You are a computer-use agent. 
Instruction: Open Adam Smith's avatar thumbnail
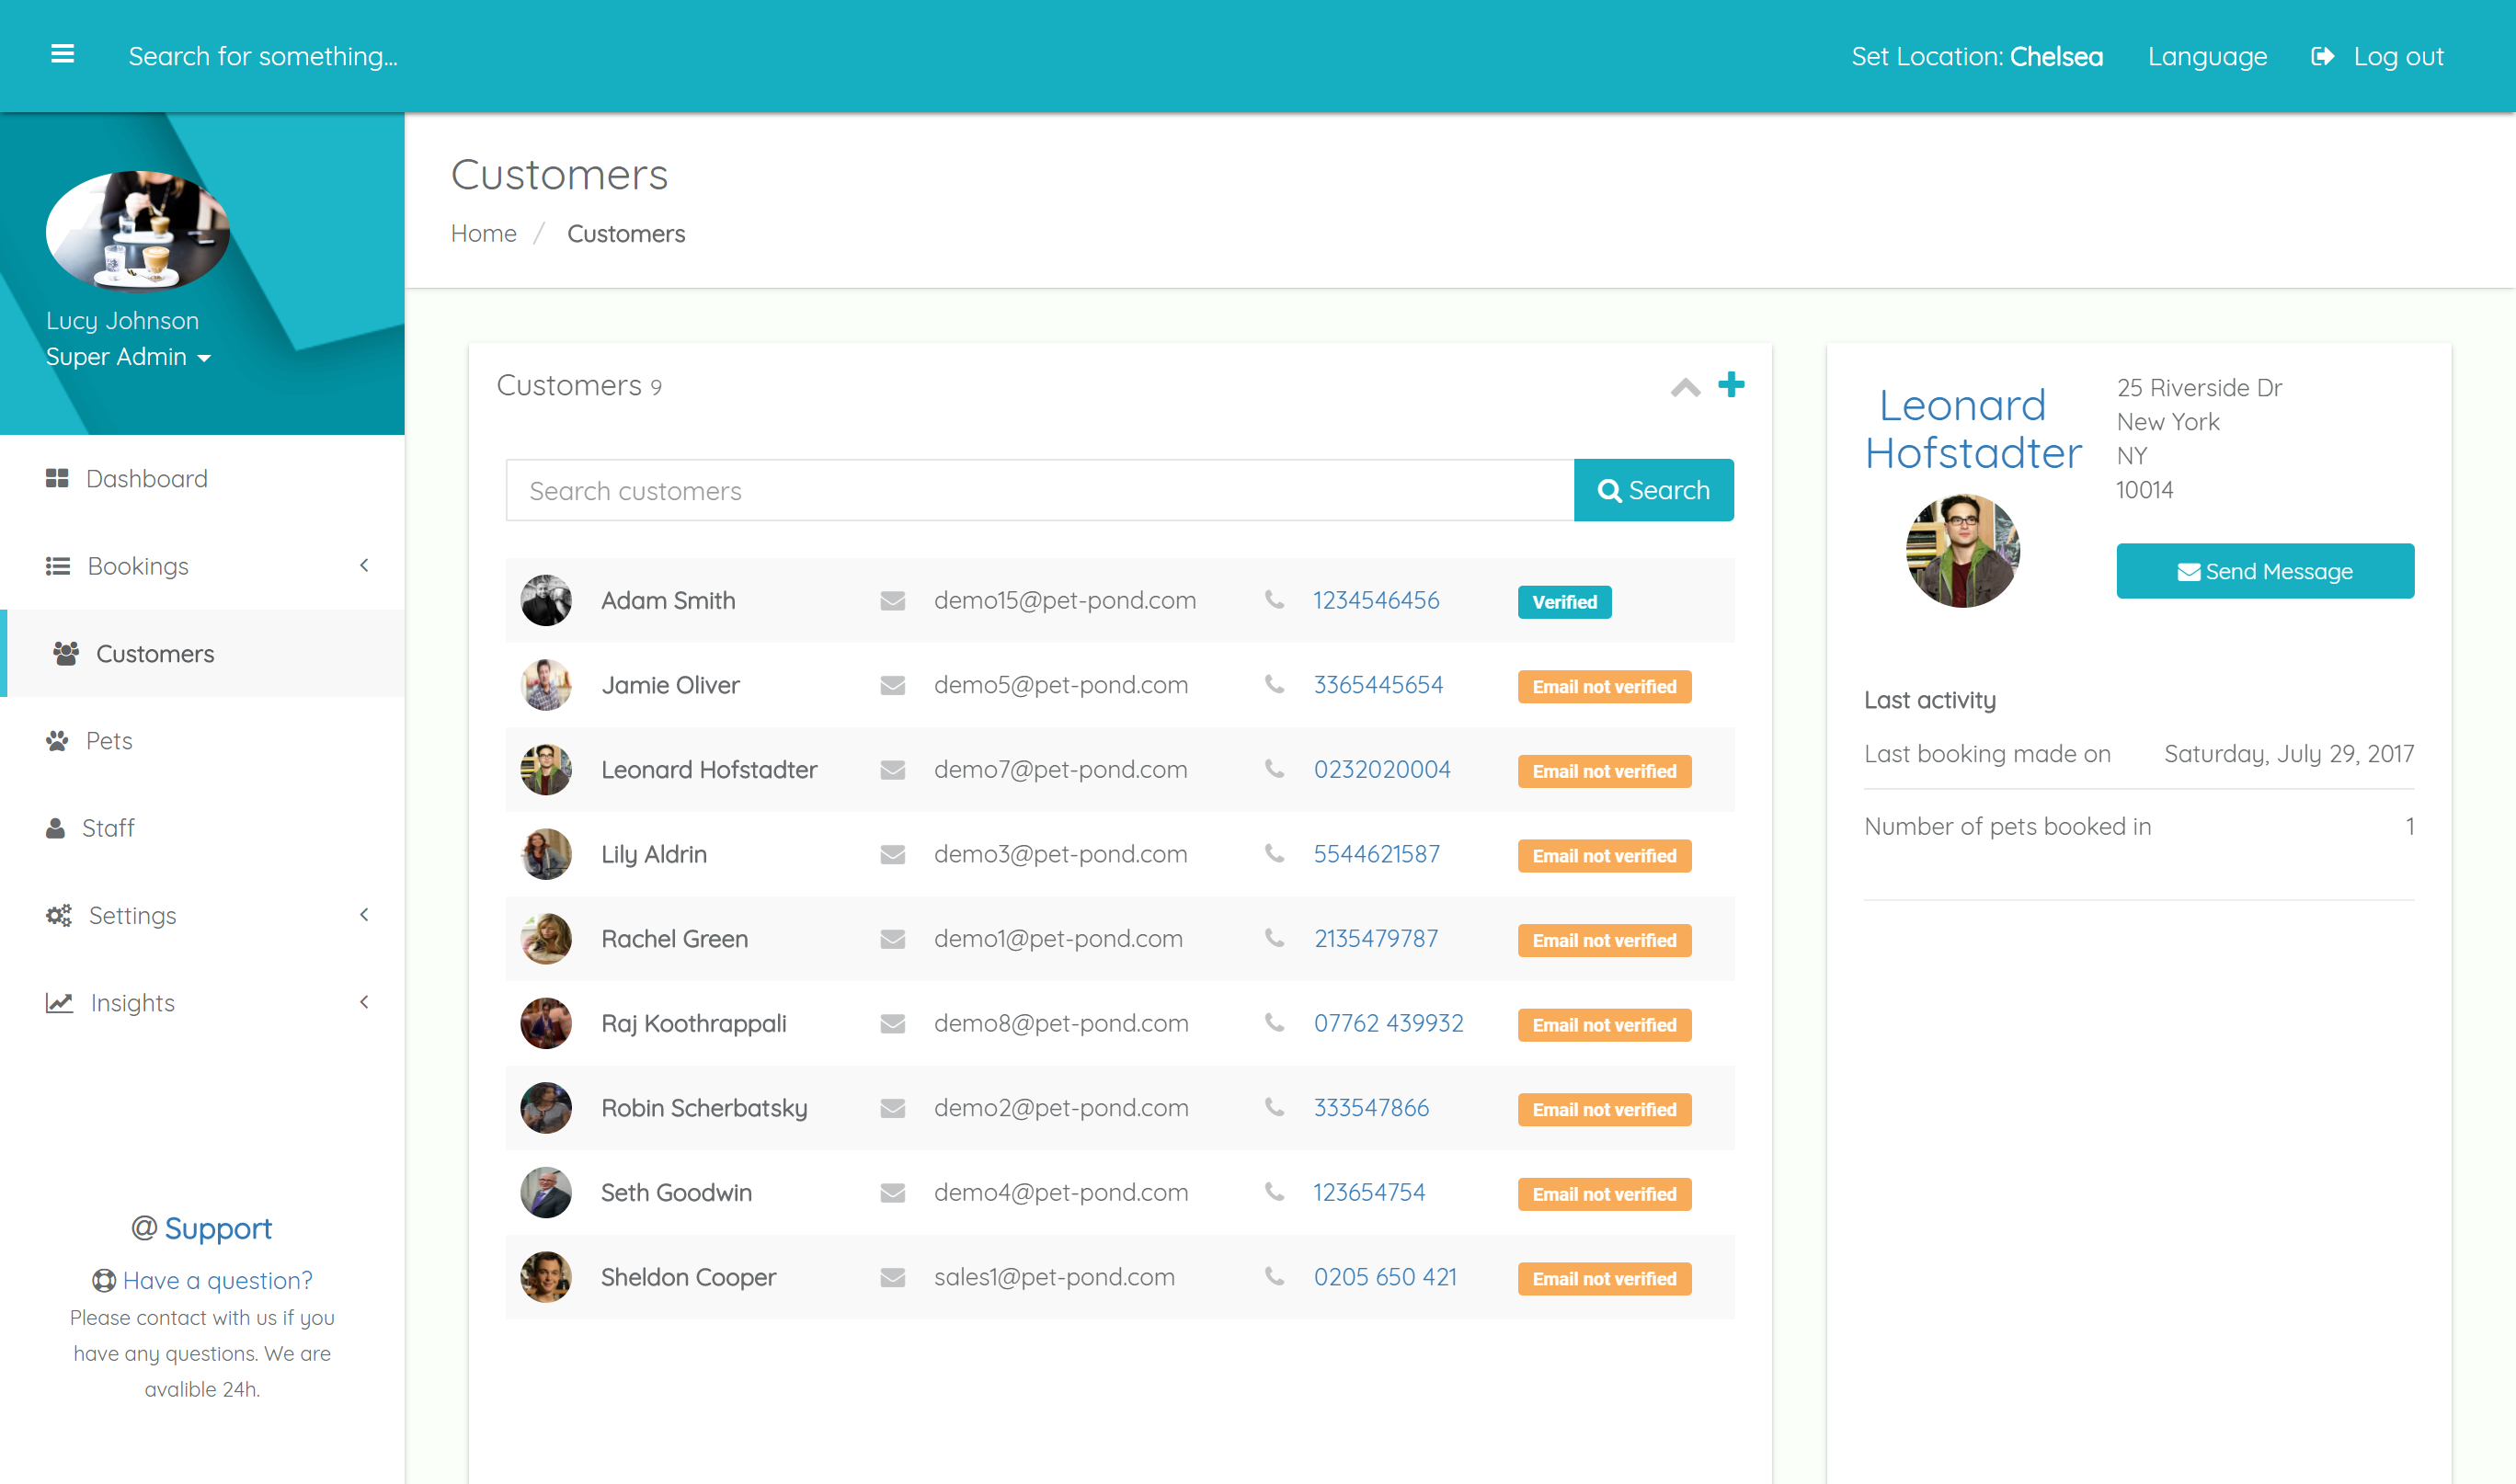[x=546, y=600]
